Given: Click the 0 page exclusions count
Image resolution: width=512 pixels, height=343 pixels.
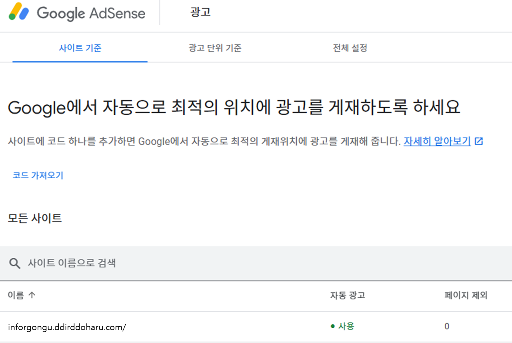Looking at the screenshot, I should coord(447,326).
